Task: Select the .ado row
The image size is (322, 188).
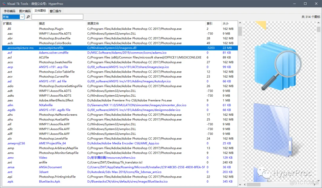Action: click(x=120, y=86)
